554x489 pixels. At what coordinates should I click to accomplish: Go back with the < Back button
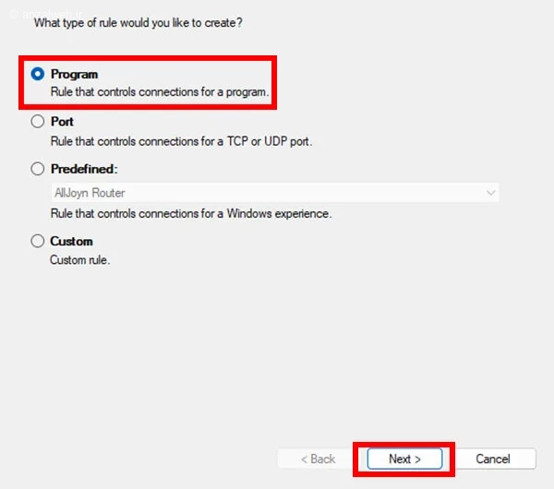(317, 459)
